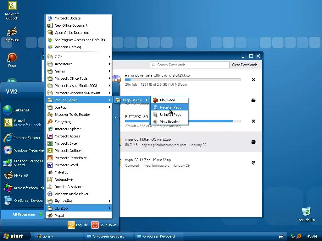Click the Microsoft PowerPoint icon in programs list
Screen dimensions: 322x241
coord(50,158)
